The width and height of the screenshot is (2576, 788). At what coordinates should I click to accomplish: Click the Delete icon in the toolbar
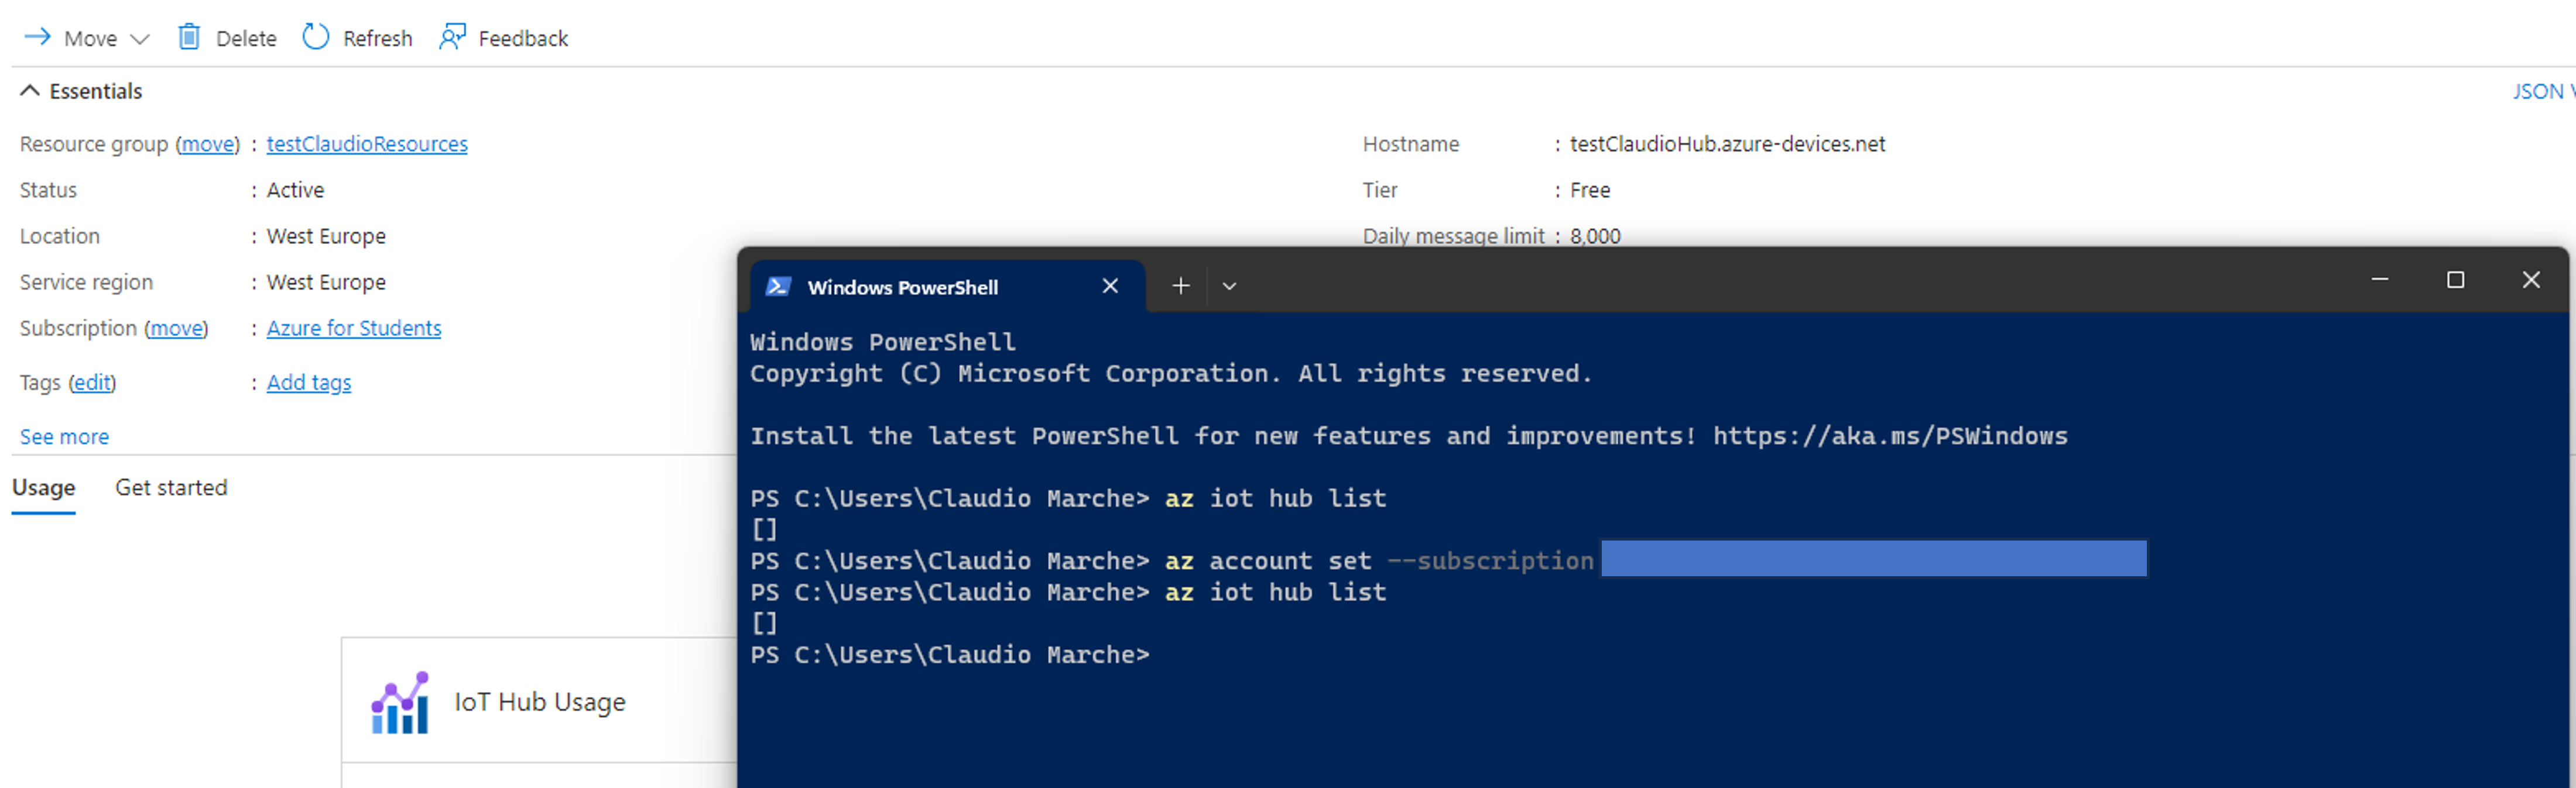coord(189,37)
